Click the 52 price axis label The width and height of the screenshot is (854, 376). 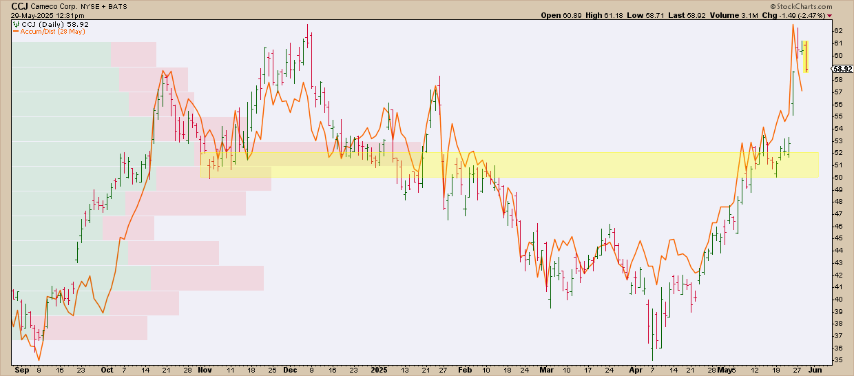click(x=837, y=153)
